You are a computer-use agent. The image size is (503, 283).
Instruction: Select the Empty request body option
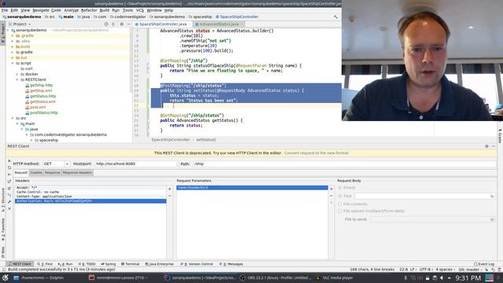(x=340, y=188)
